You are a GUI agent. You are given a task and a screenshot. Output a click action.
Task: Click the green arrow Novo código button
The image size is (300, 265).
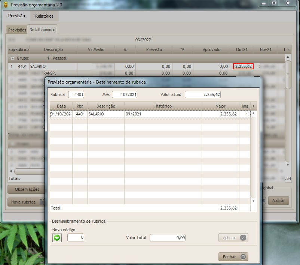(57, 238)
